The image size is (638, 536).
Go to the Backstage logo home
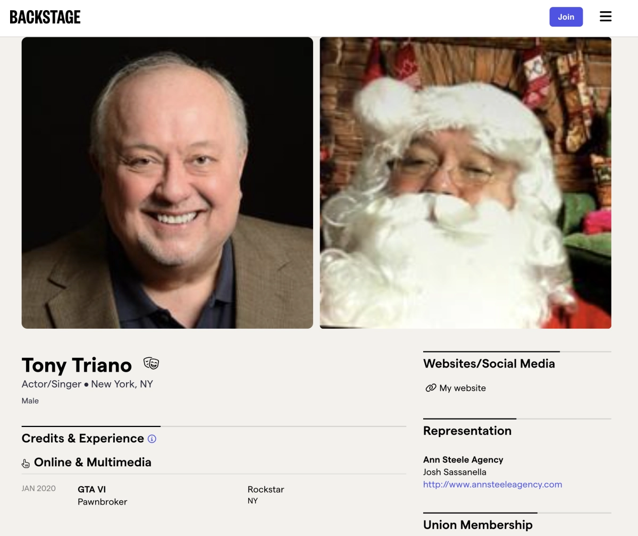[45, 17]
